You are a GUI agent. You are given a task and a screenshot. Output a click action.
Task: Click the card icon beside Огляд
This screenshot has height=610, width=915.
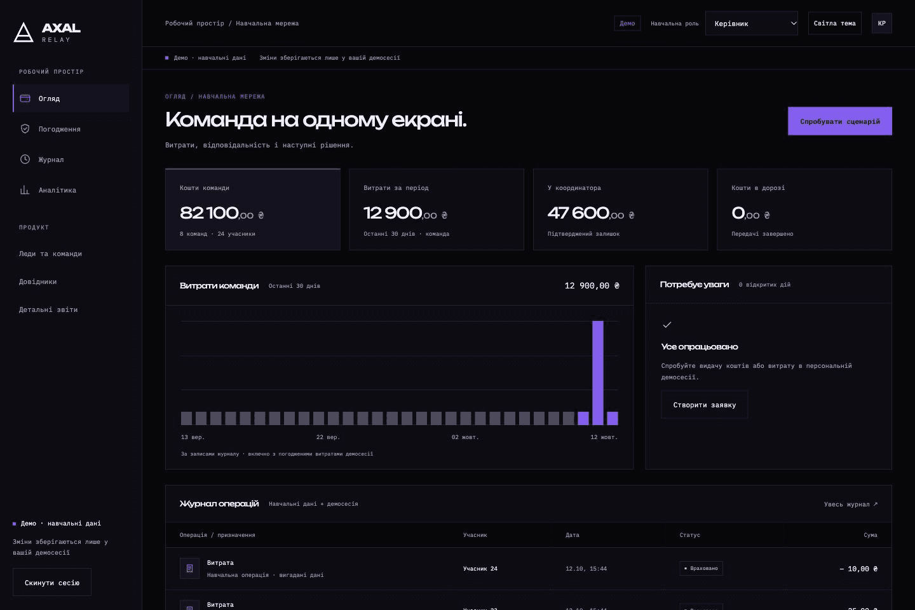25,98
